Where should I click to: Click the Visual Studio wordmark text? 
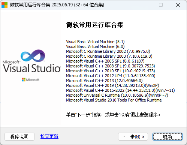point(32,68)
